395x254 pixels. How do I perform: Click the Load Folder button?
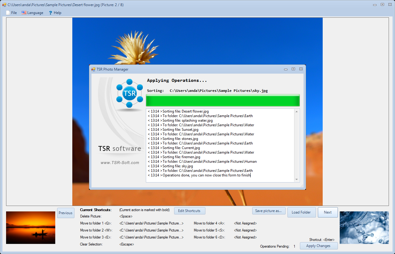(301, 212)
